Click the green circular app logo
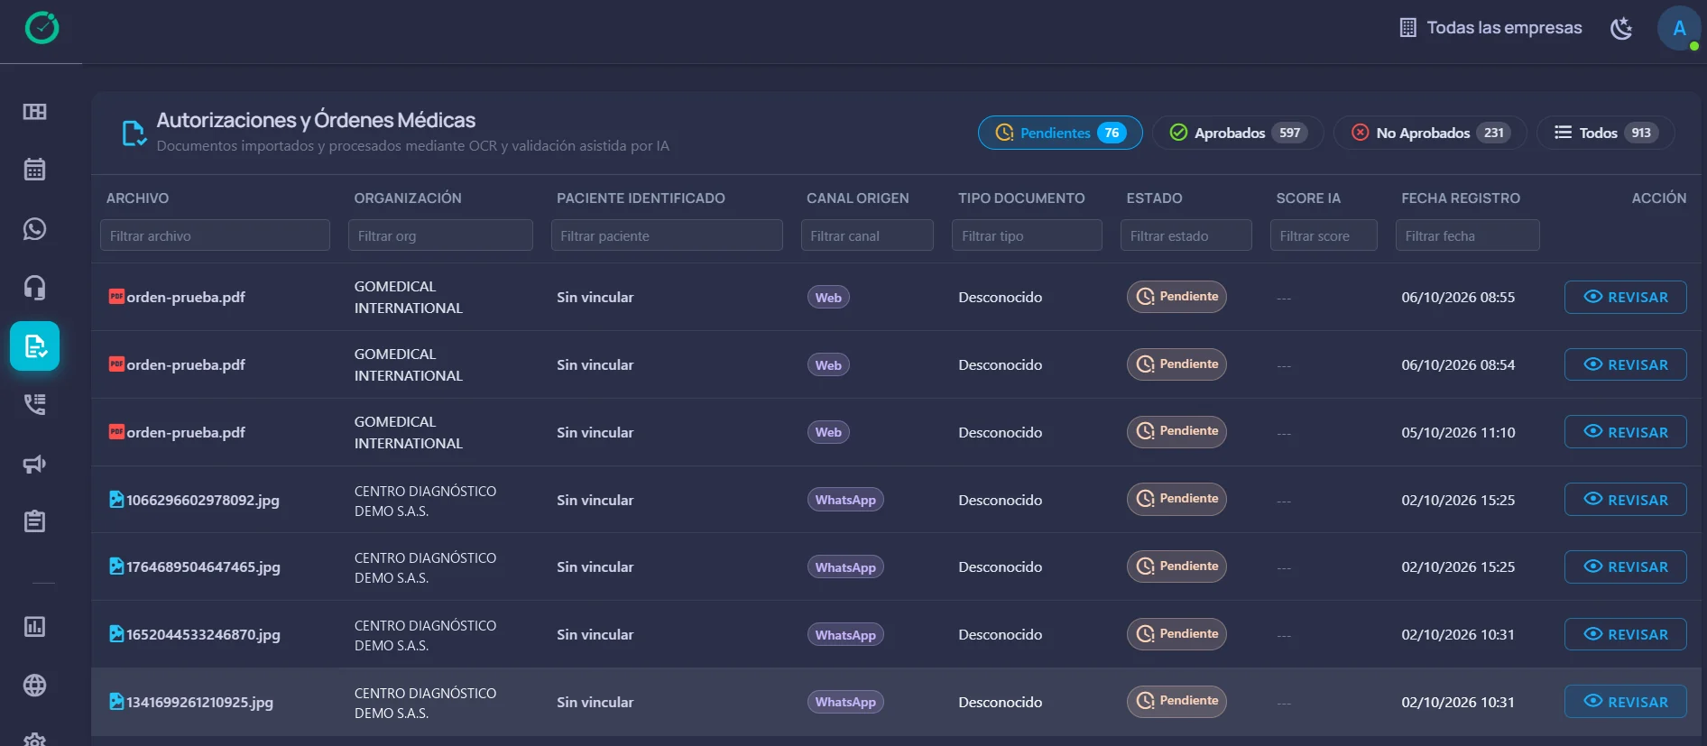The image size is (1707, 746). point(42,28)
